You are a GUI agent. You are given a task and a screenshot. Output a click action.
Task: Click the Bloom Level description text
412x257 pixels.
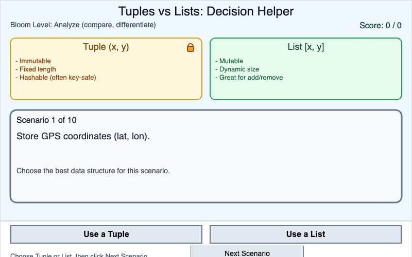tap(83, 25)
